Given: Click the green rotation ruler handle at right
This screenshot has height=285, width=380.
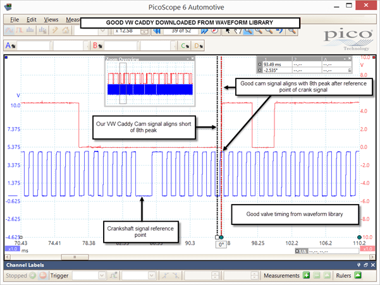Looking at the screenshot, I should [x=359, y=237].
